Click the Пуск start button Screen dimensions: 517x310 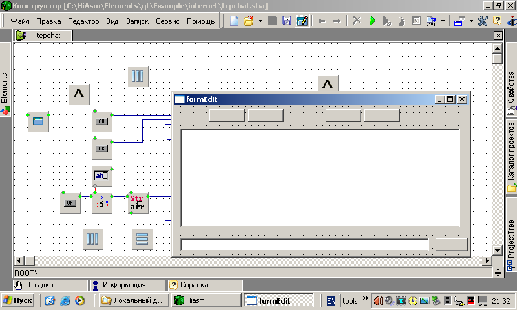[17, 300]
